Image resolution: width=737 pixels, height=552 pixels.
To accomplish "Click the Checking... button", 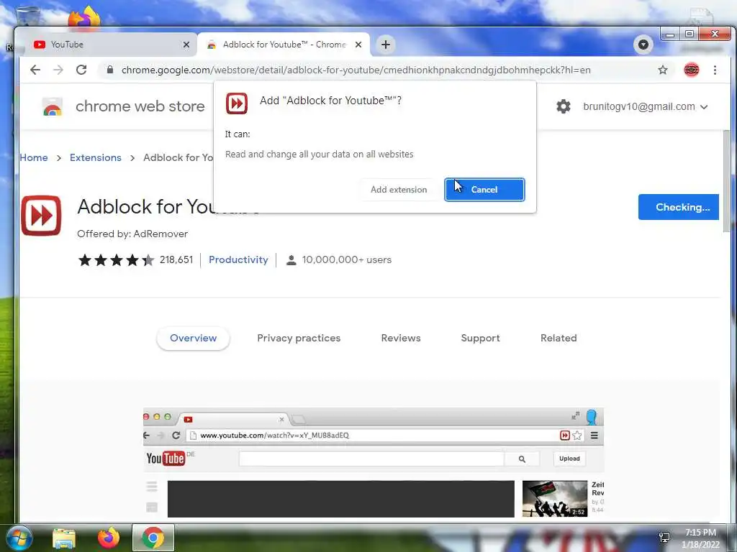I will click(678, 207).
